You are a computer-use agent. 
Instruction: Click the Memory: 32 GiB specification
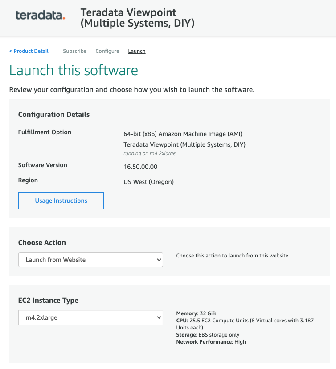click(x=196, y=313)
